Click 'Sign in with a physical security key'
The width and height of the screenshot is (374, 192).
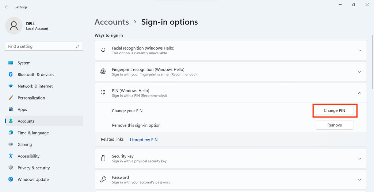[139, 161]
